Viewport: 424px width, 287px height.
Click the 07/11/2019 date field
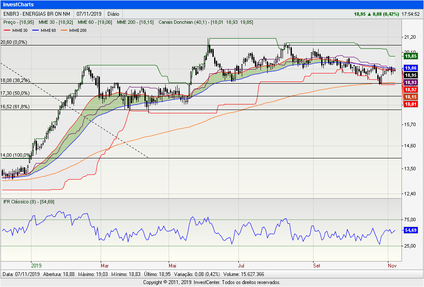[x=89, y=14]
